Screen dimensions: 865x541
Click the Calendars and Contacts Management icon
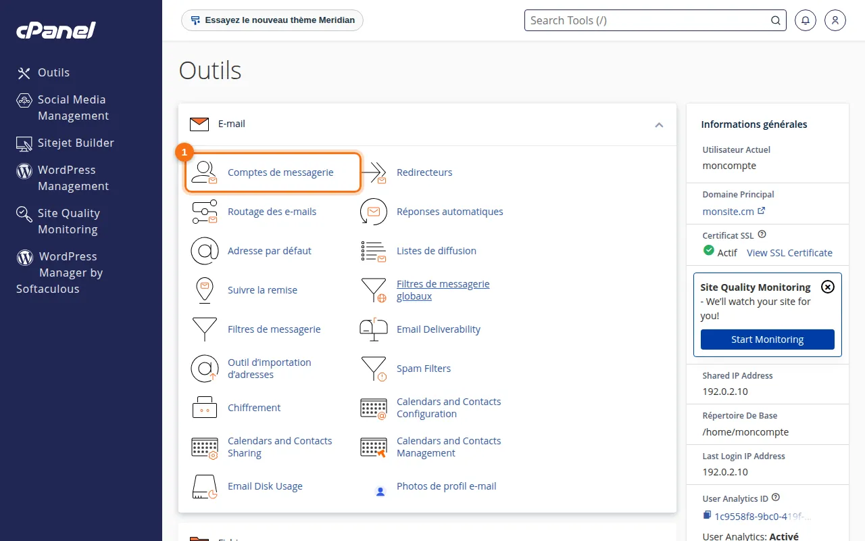tap(373, 447)
